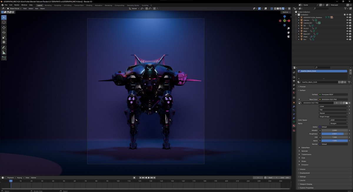The height and width of the screenshot is (192, 353).
Task: Open the viewport Add menu
Action: coord(36,9)
